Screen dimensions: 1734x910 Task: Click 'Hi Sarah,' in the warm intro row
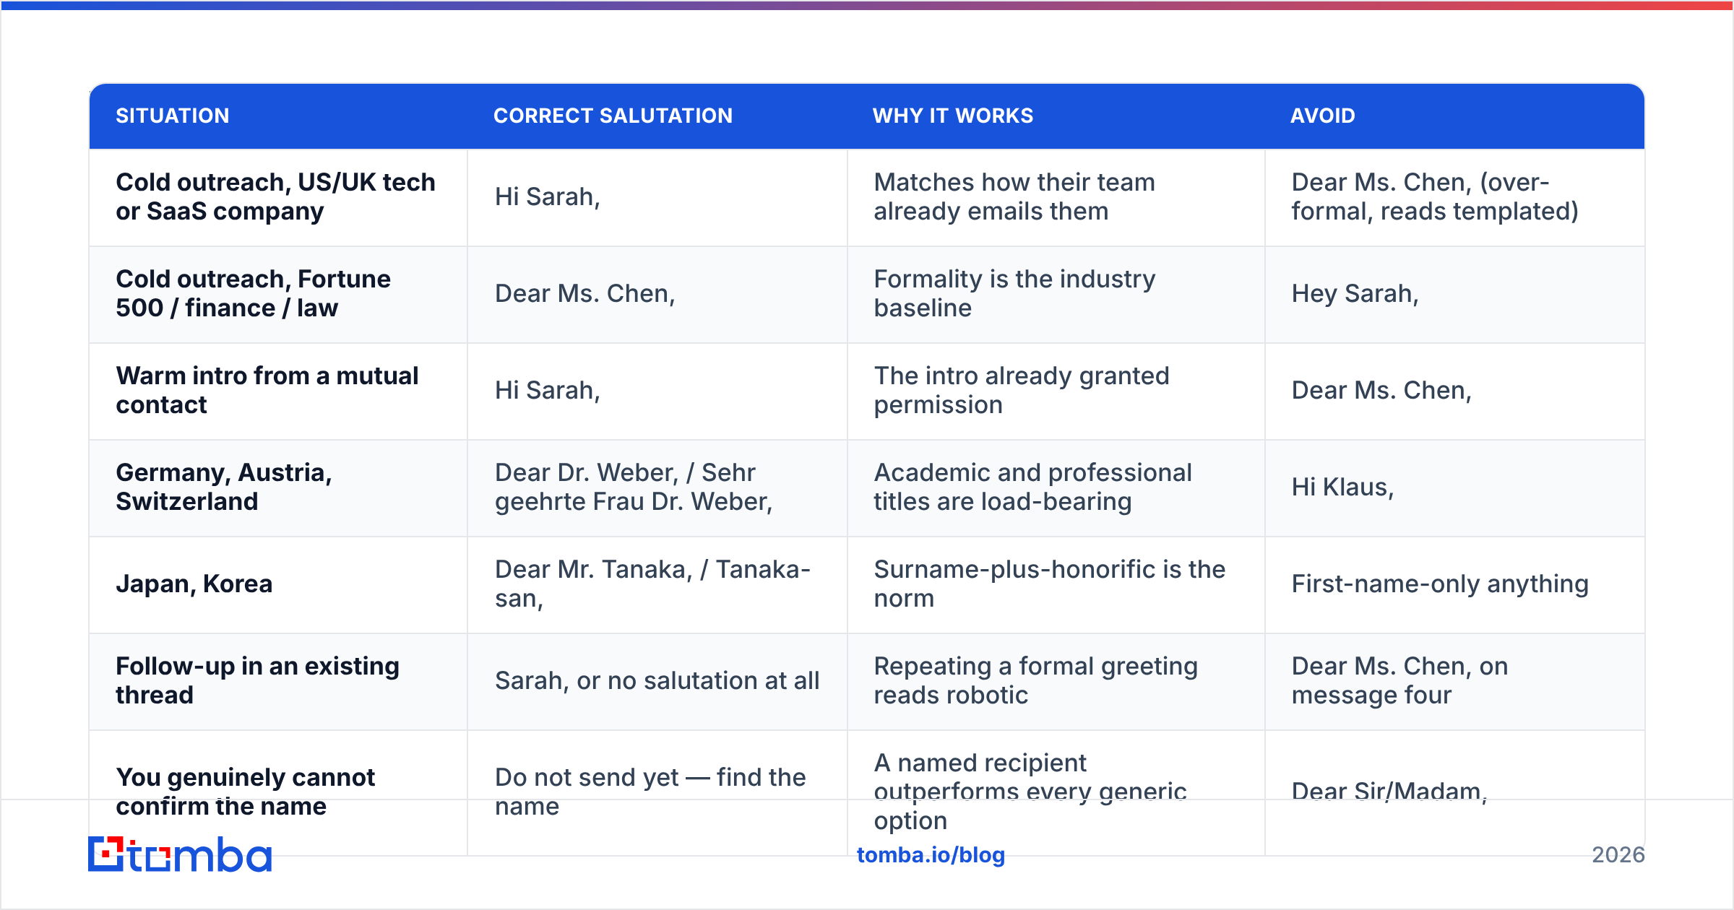[548, 390]
